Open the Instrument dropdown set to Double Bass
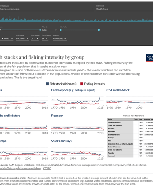This screenshot has height=187, width=153. pos(124,9)
